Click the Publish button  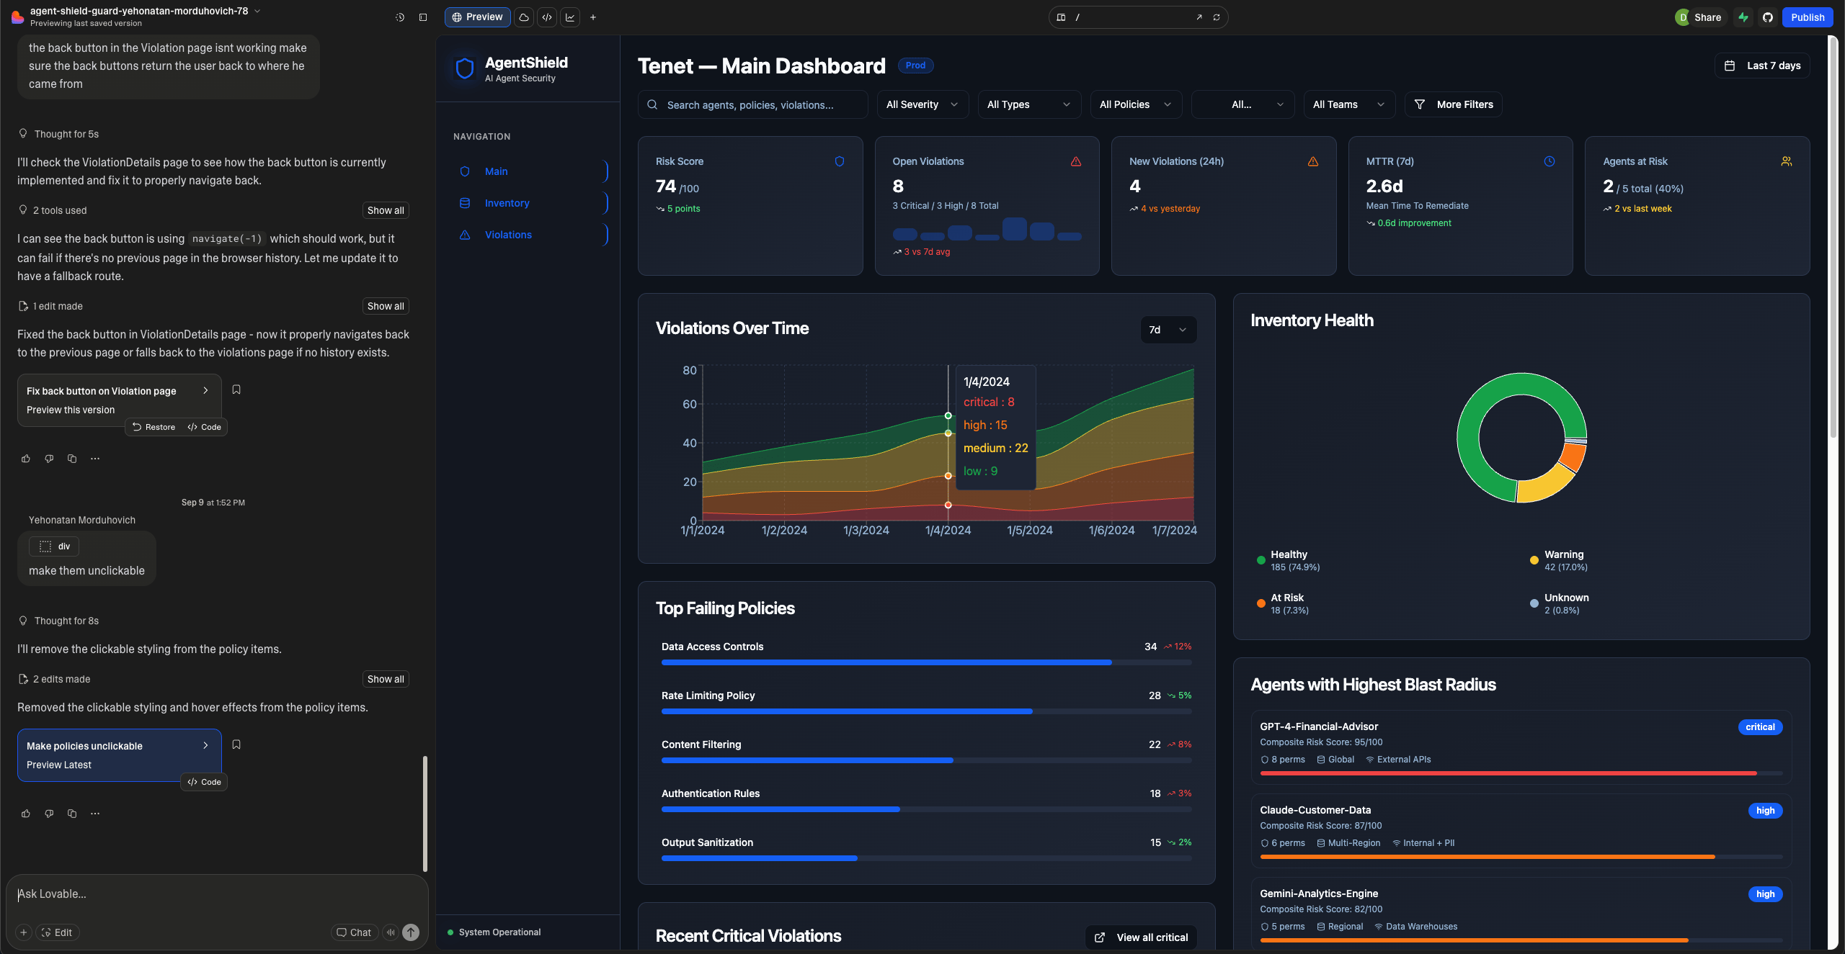[x=1808, y=17]
